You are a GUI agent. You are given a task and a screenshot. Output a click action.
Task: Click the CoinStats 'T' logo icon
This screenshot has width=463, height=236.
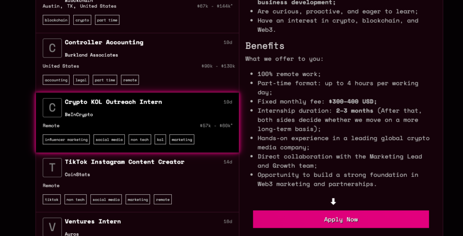(x=52, y=167)
